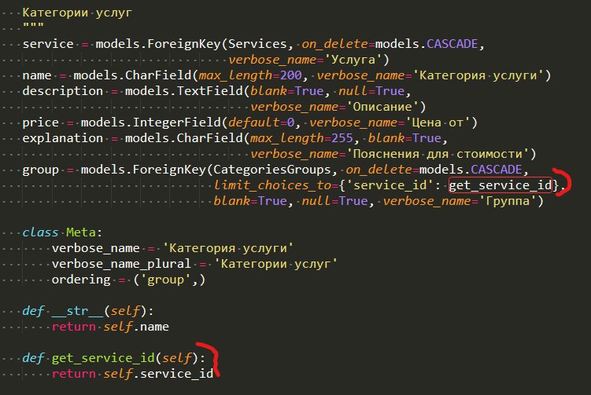Click 'Services' in the service ForeignKey

(257, 44)
